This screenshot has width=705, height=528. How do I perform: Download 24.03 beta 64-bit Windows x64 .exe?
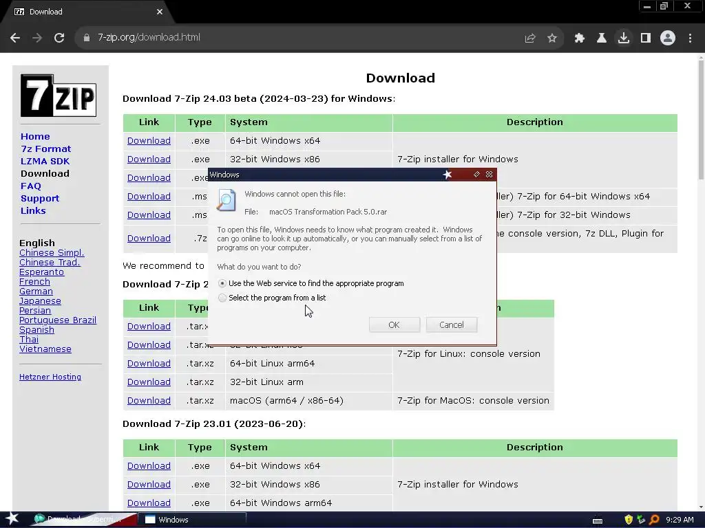[x=149, y=140]
